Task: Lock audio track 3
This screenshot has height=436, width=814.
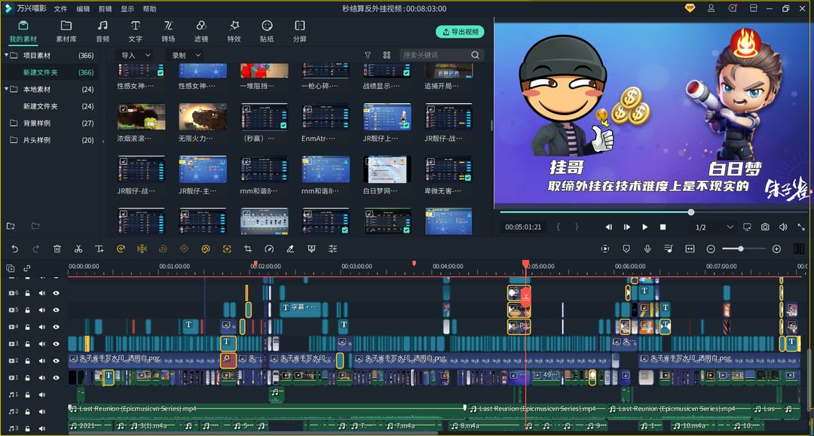Action: [28, 428]
